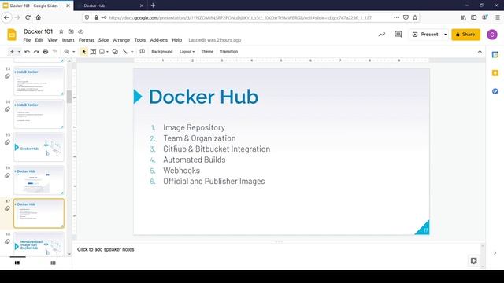The image size is (504, 283).
Task: Open the Arrange menu
Action: [x=121, y=40]
